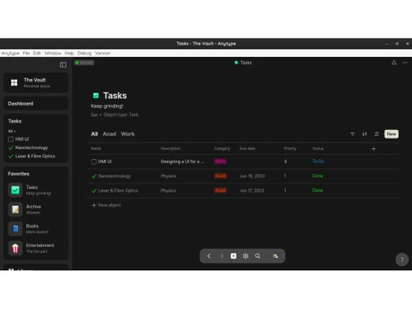The image size is (412, 309).
Task: Toggle the sidebar panel icon
Action: (63, 65)
